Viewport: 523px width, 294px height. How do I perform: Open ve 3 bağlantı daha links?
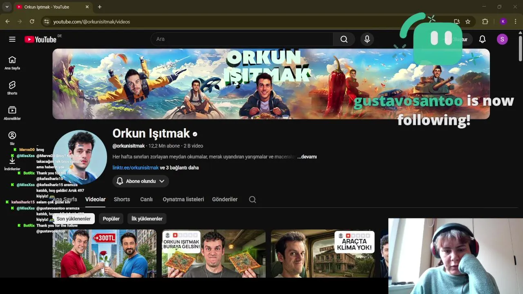point(179,168)
